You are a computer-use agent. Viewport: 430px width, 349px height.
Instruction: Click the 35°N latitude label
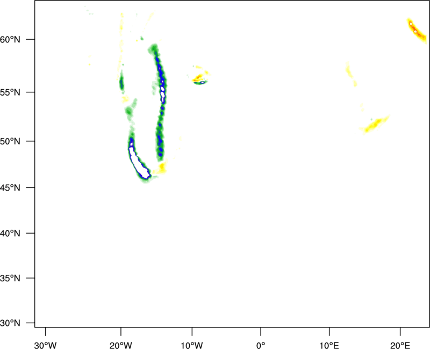[x=10, y=278]
